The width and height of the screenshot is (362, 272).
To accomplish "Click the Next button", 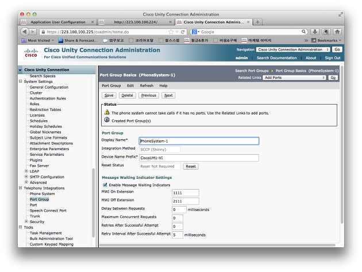I will [168, 95].
